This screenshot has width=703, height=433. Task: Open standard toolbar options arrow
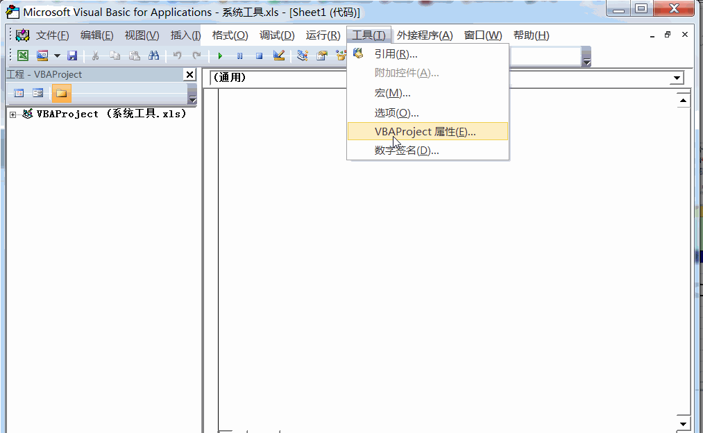(x=586, y=57)
